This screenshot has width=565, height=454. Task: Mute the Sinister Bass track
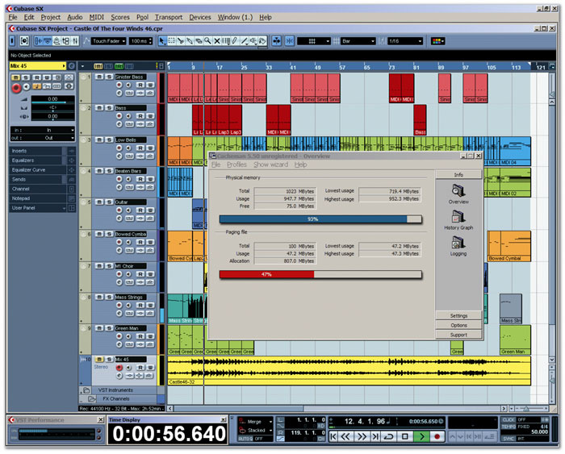[99, 77]
